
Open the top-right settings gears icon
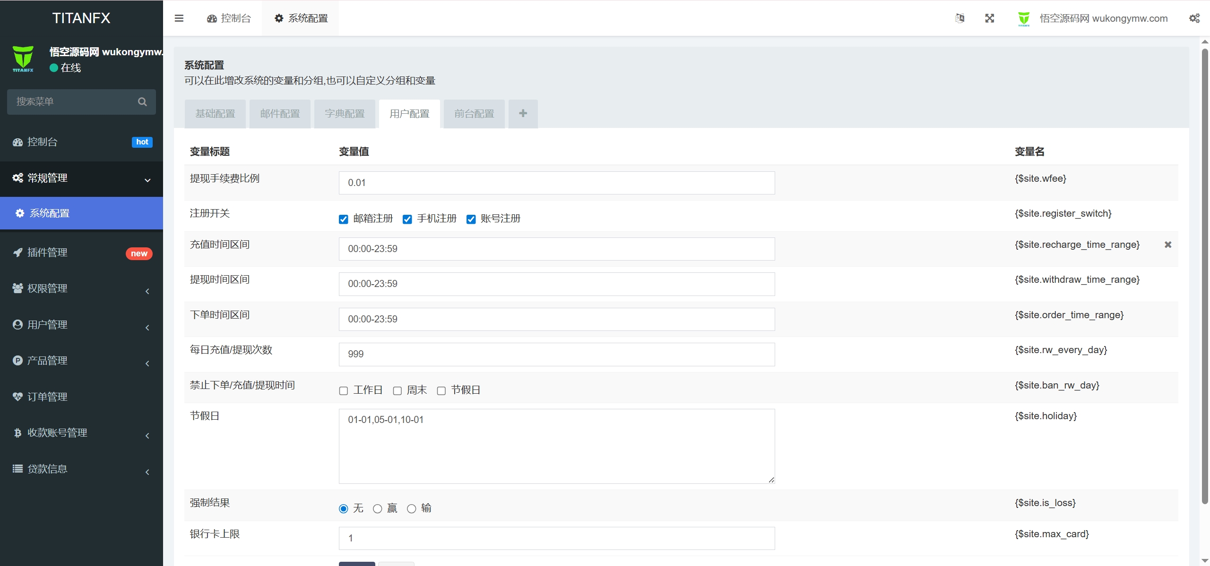1194,18
